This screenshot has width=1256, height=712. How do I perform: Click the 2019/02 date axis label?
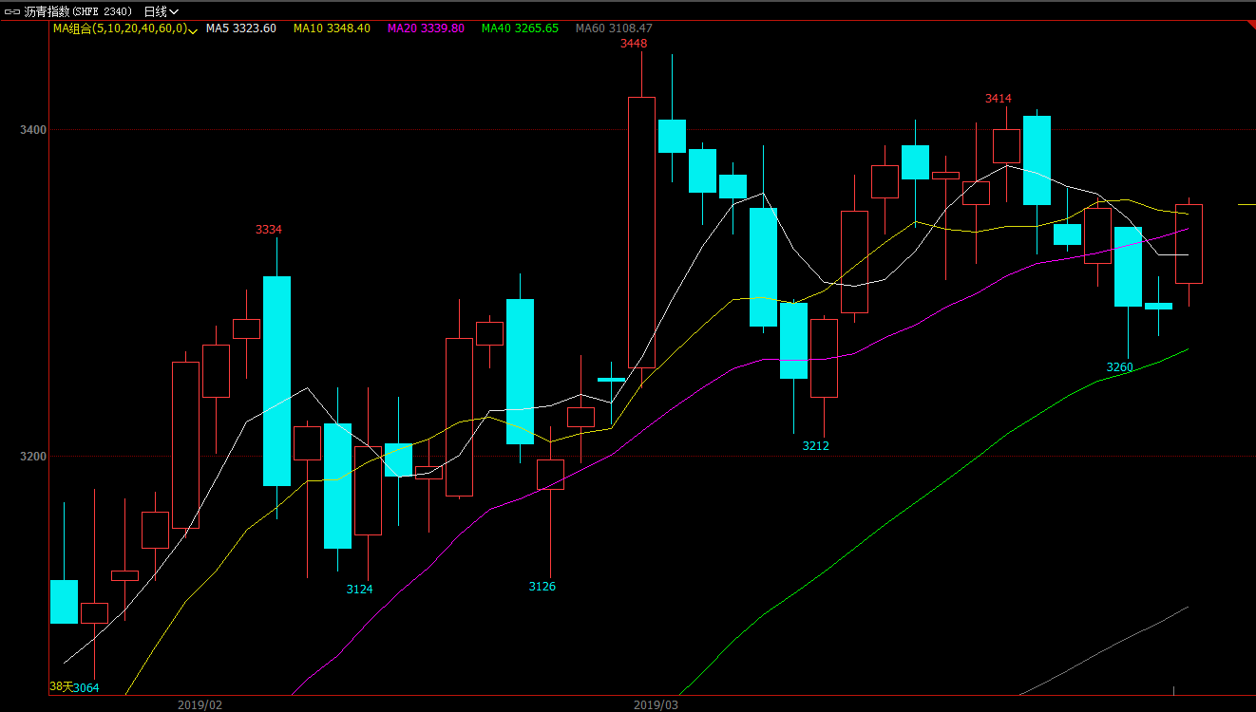coord(200,704)
